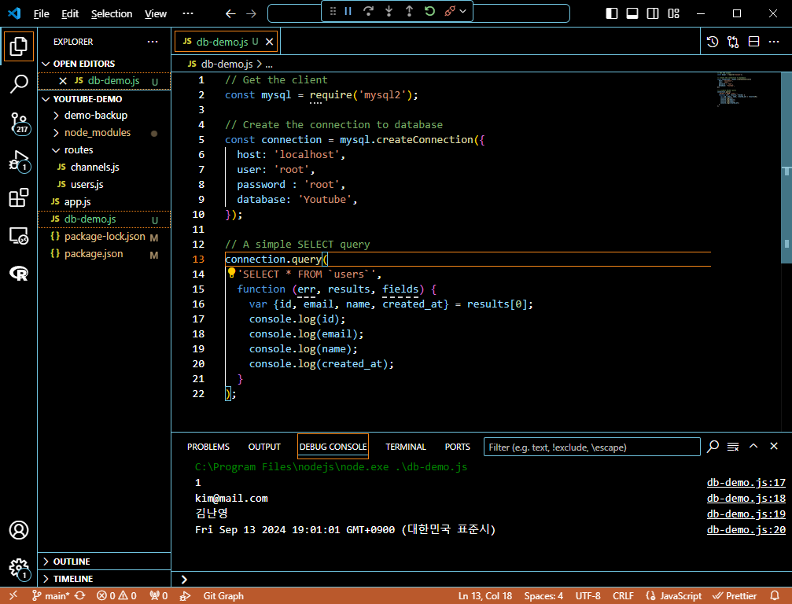Pause the running debug session
The width and height of the screenshot is (792, 604).
348,11
